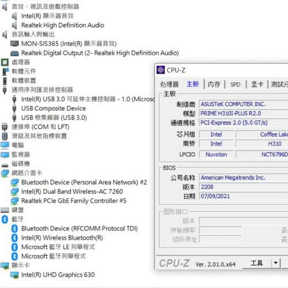Click the Realtek PCIe GbE Family Controller icon
This screenshot has width=288, height=288.
[14, 201]
